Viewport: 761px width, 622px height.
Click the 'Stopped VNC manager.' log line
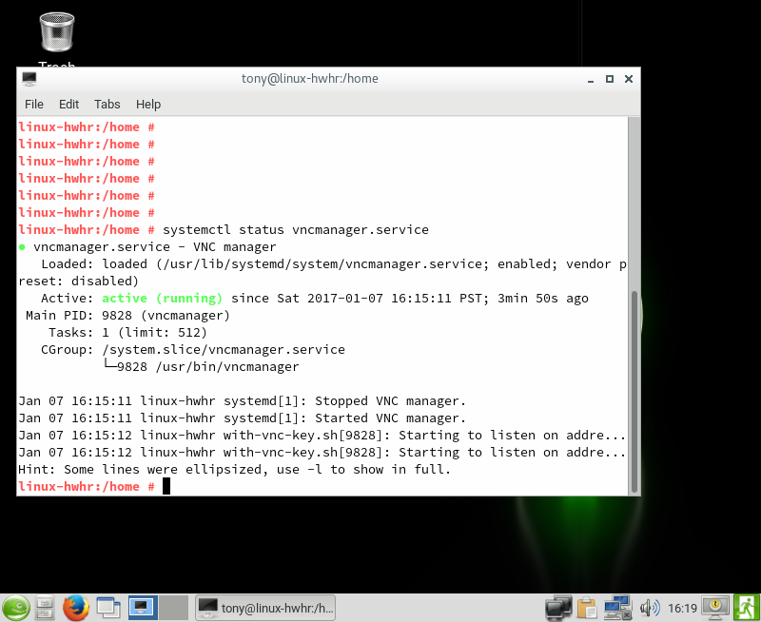tap(242, 400)
